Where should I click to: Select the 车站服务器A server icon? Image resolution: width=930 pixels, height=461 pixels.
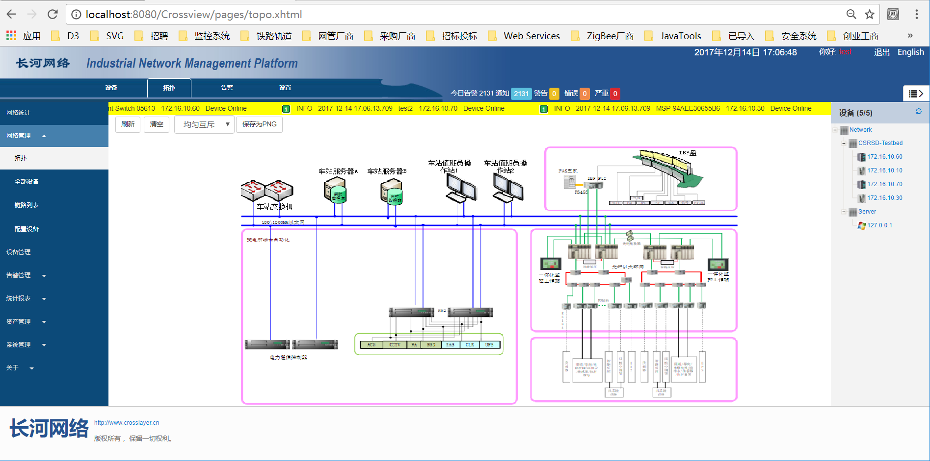[335, 190]
